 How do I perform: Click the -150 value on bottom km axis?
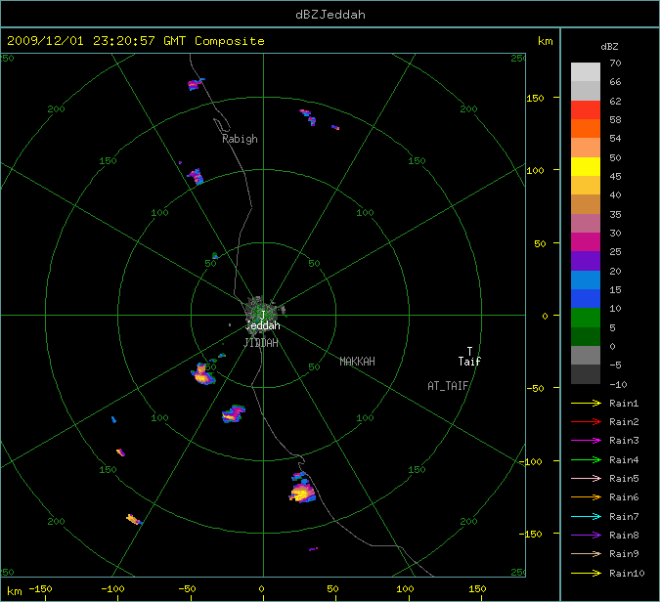coord(40,589)
